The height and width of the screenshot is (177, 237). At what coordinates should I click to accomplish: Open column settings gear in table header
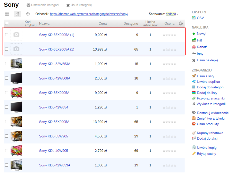coord(181,23)
